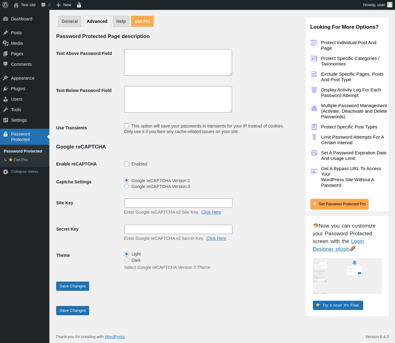Enable the Use Transients checkbox

pos(127,126)
